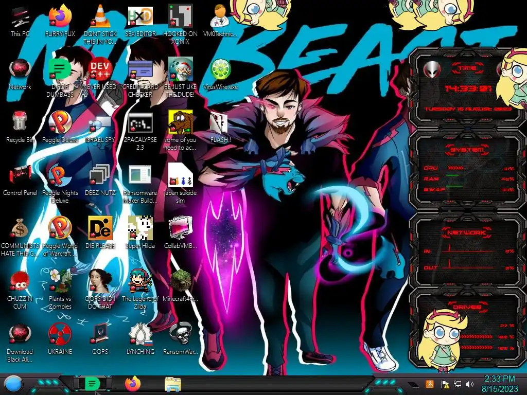Click the NETWORK widget header
Viewport: 527px width, 395px height.
467,232
